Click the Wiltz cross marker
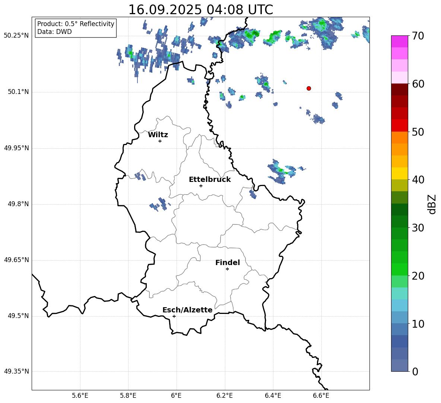 tap(160, 141)
